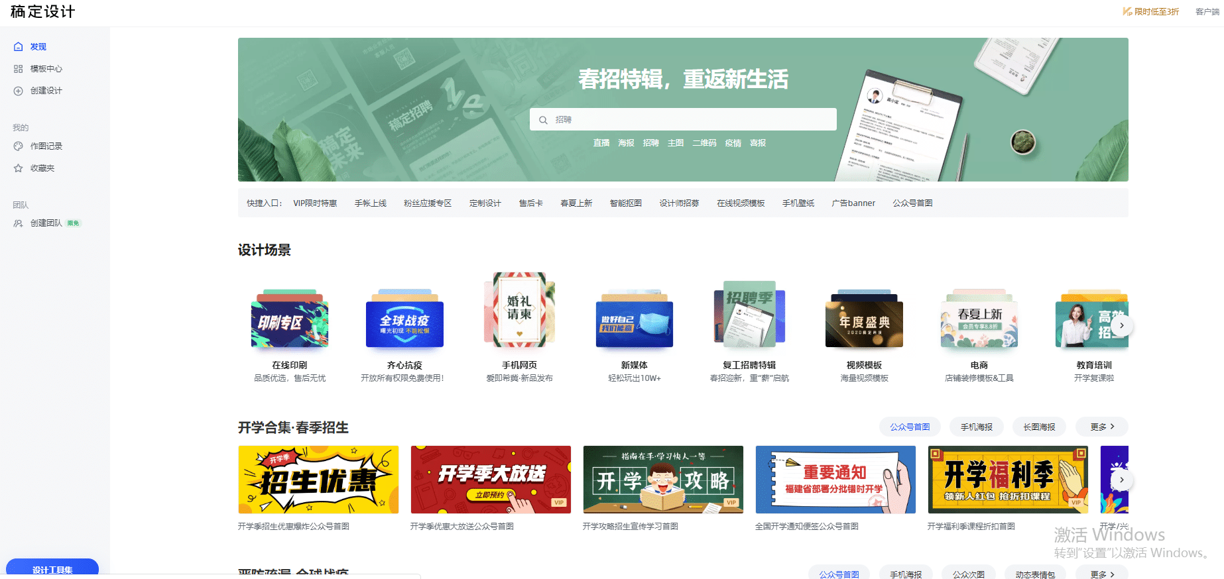Focus the 招聘 search input field
The height and width of the screenshot is (579, 1224).
click(683, 120)
